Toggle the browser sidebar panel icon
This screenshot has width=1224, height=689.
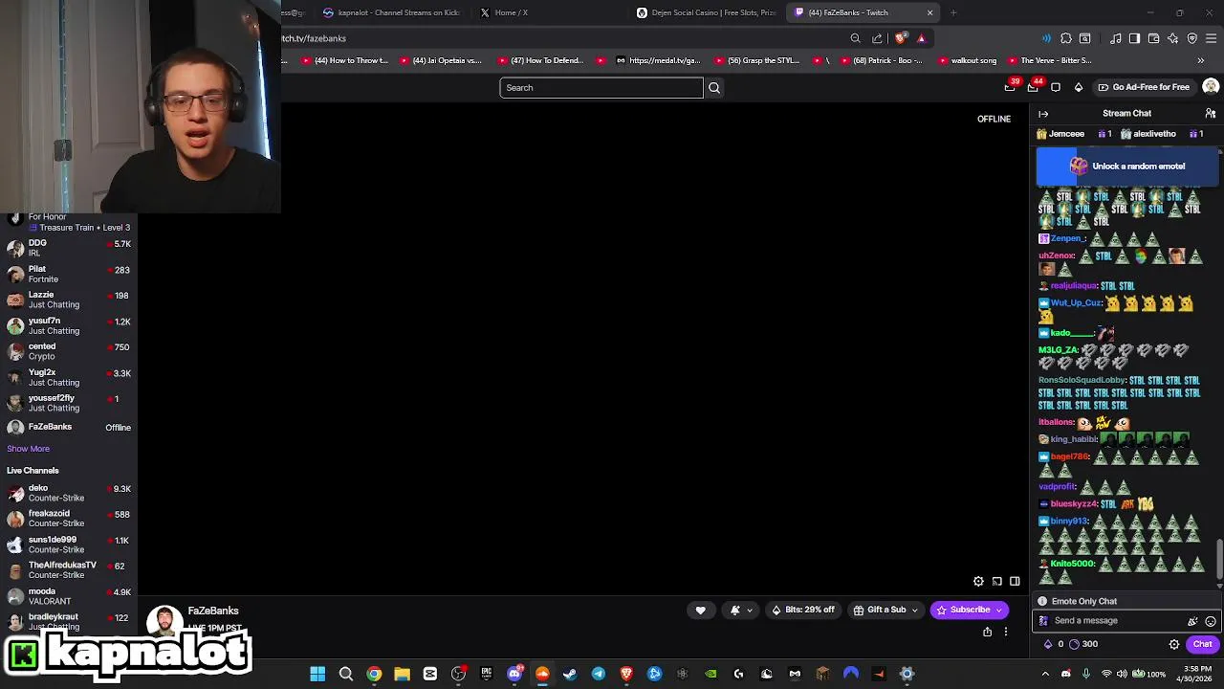[x=1134, y=38]
